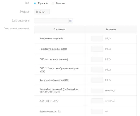This screenshot has width=140, height=116.
Task: Click the Панкреатическая амилаза indicator name
Action: (x=53, y=49)
